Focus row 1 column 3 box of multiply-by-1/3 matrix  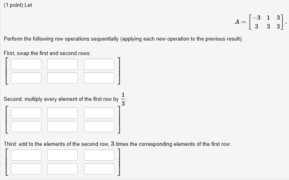coord(99,113)
